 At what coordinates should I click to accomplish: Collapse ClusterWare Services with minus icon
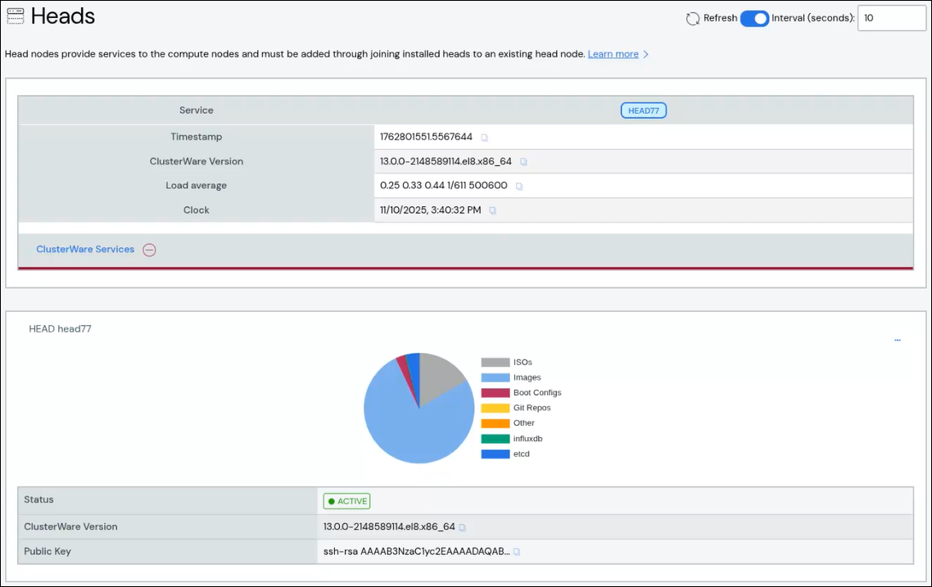149,250
